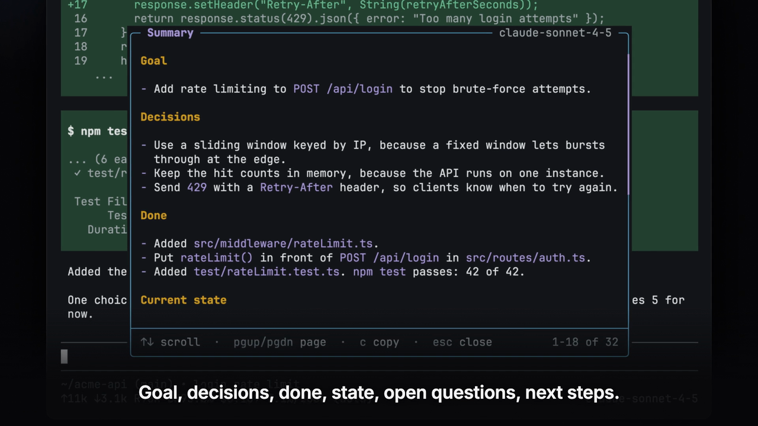Click the scroll arrows hint in Summary footer
This screenshot has height=426, width=758.
pyautogui.click(x=170, y=342)
